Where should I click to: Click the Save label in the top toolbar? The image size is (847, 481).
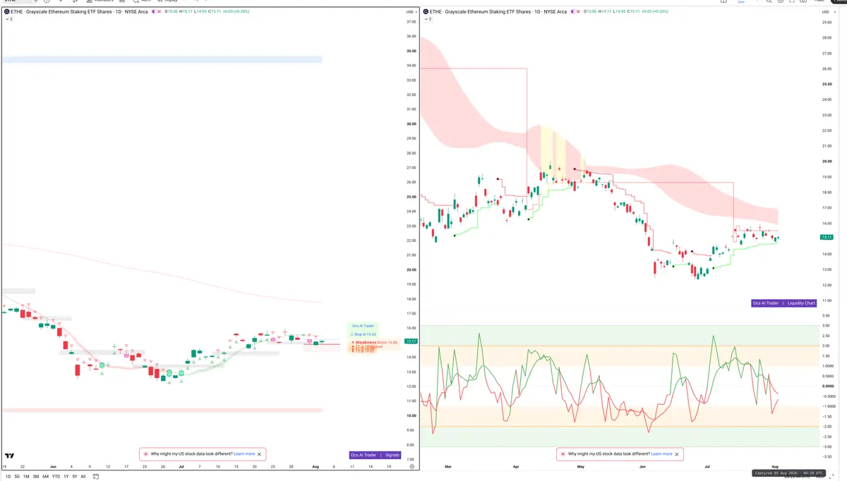click(x=741, y=2)
